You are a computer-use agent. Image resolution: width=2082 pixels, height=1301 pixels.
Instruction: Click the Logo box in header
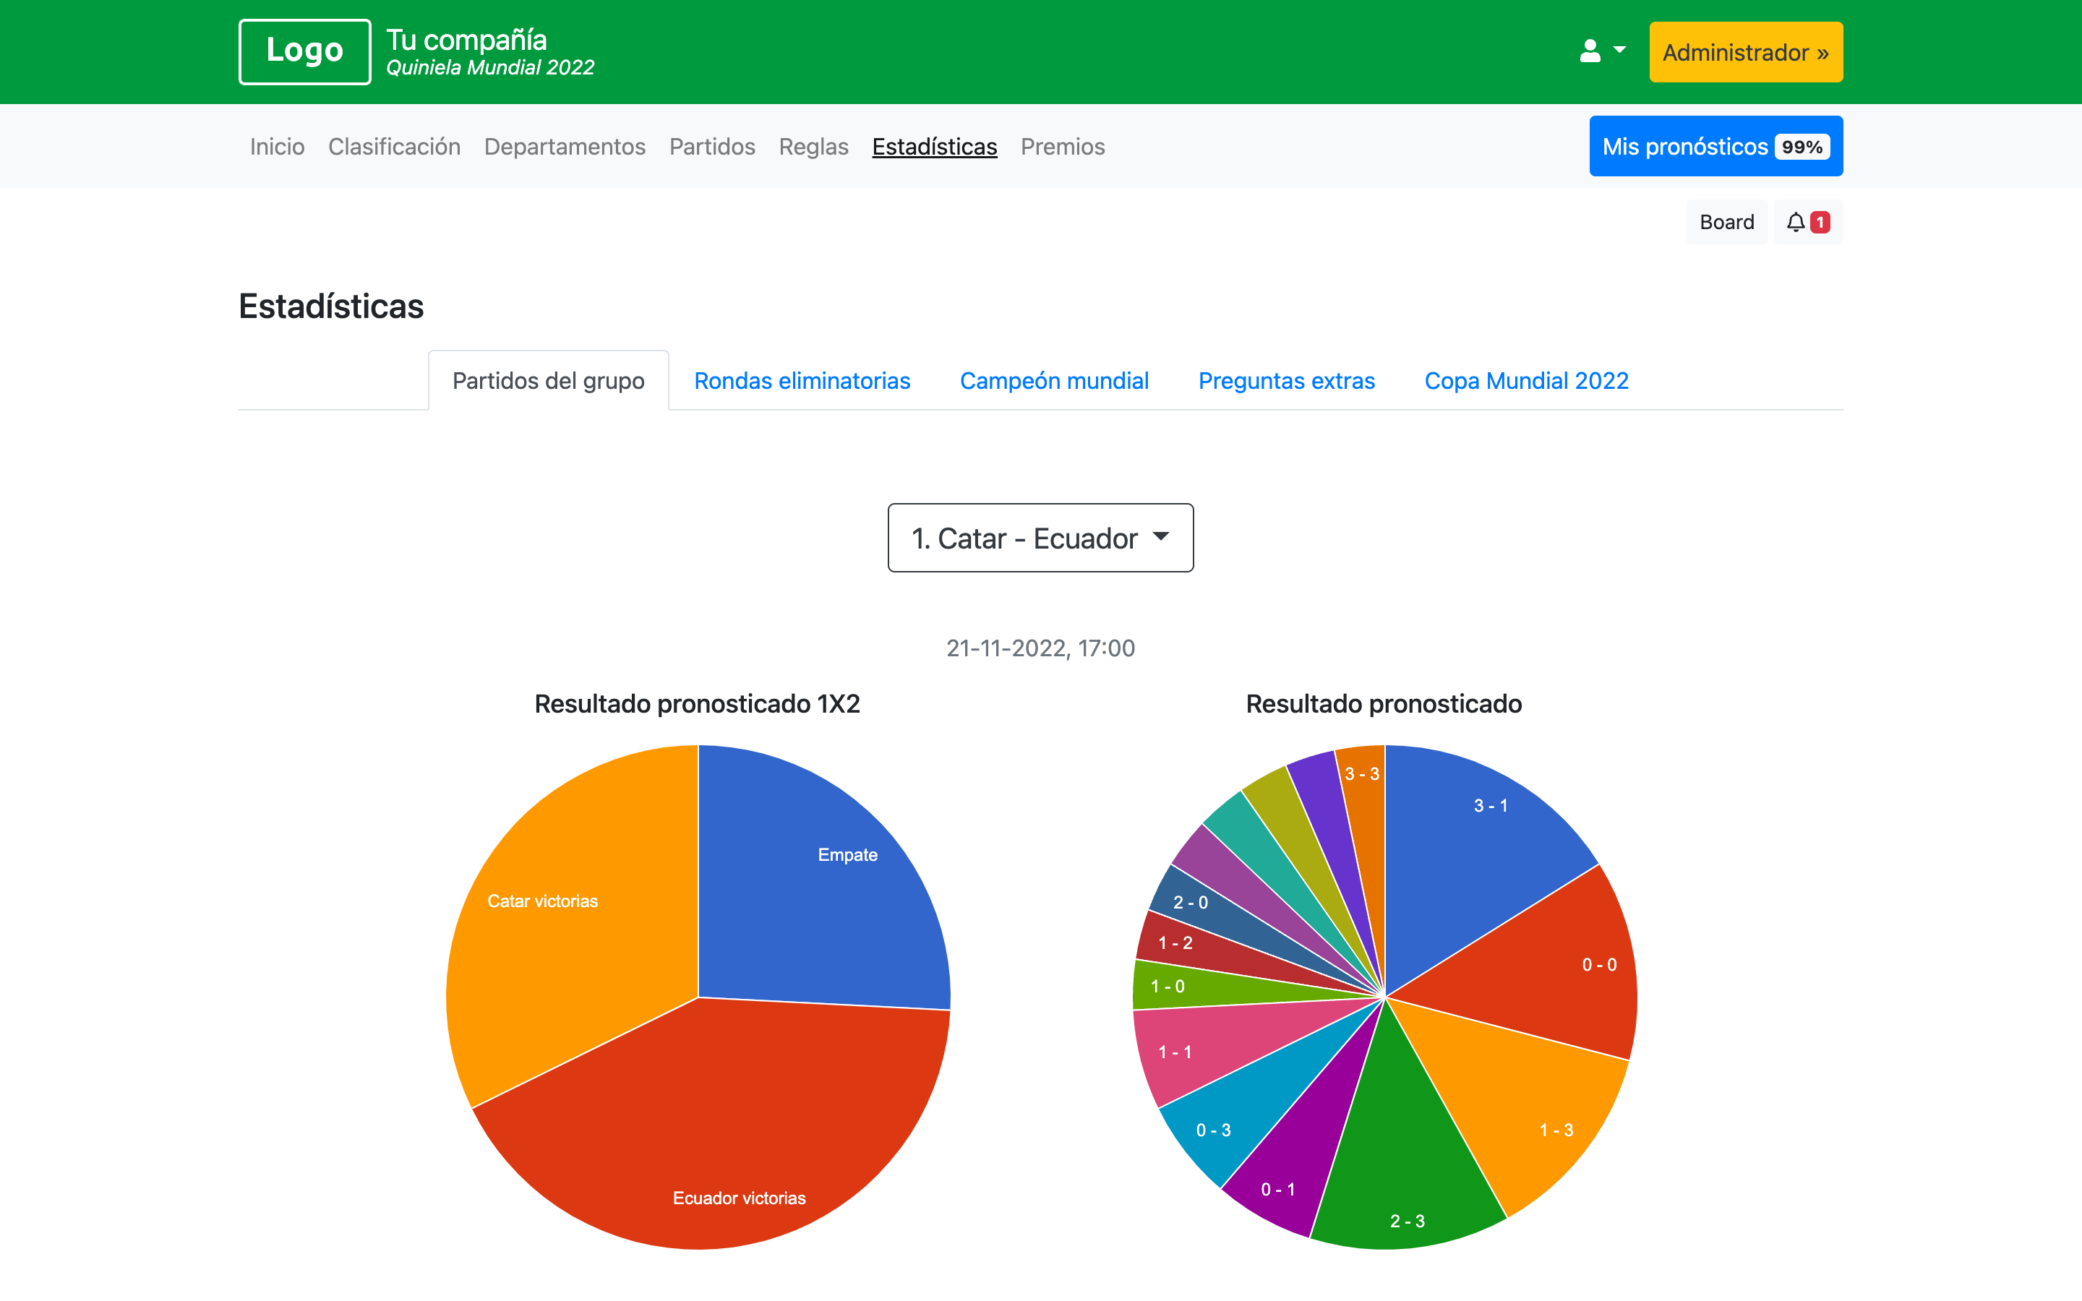tap(304, 51)
